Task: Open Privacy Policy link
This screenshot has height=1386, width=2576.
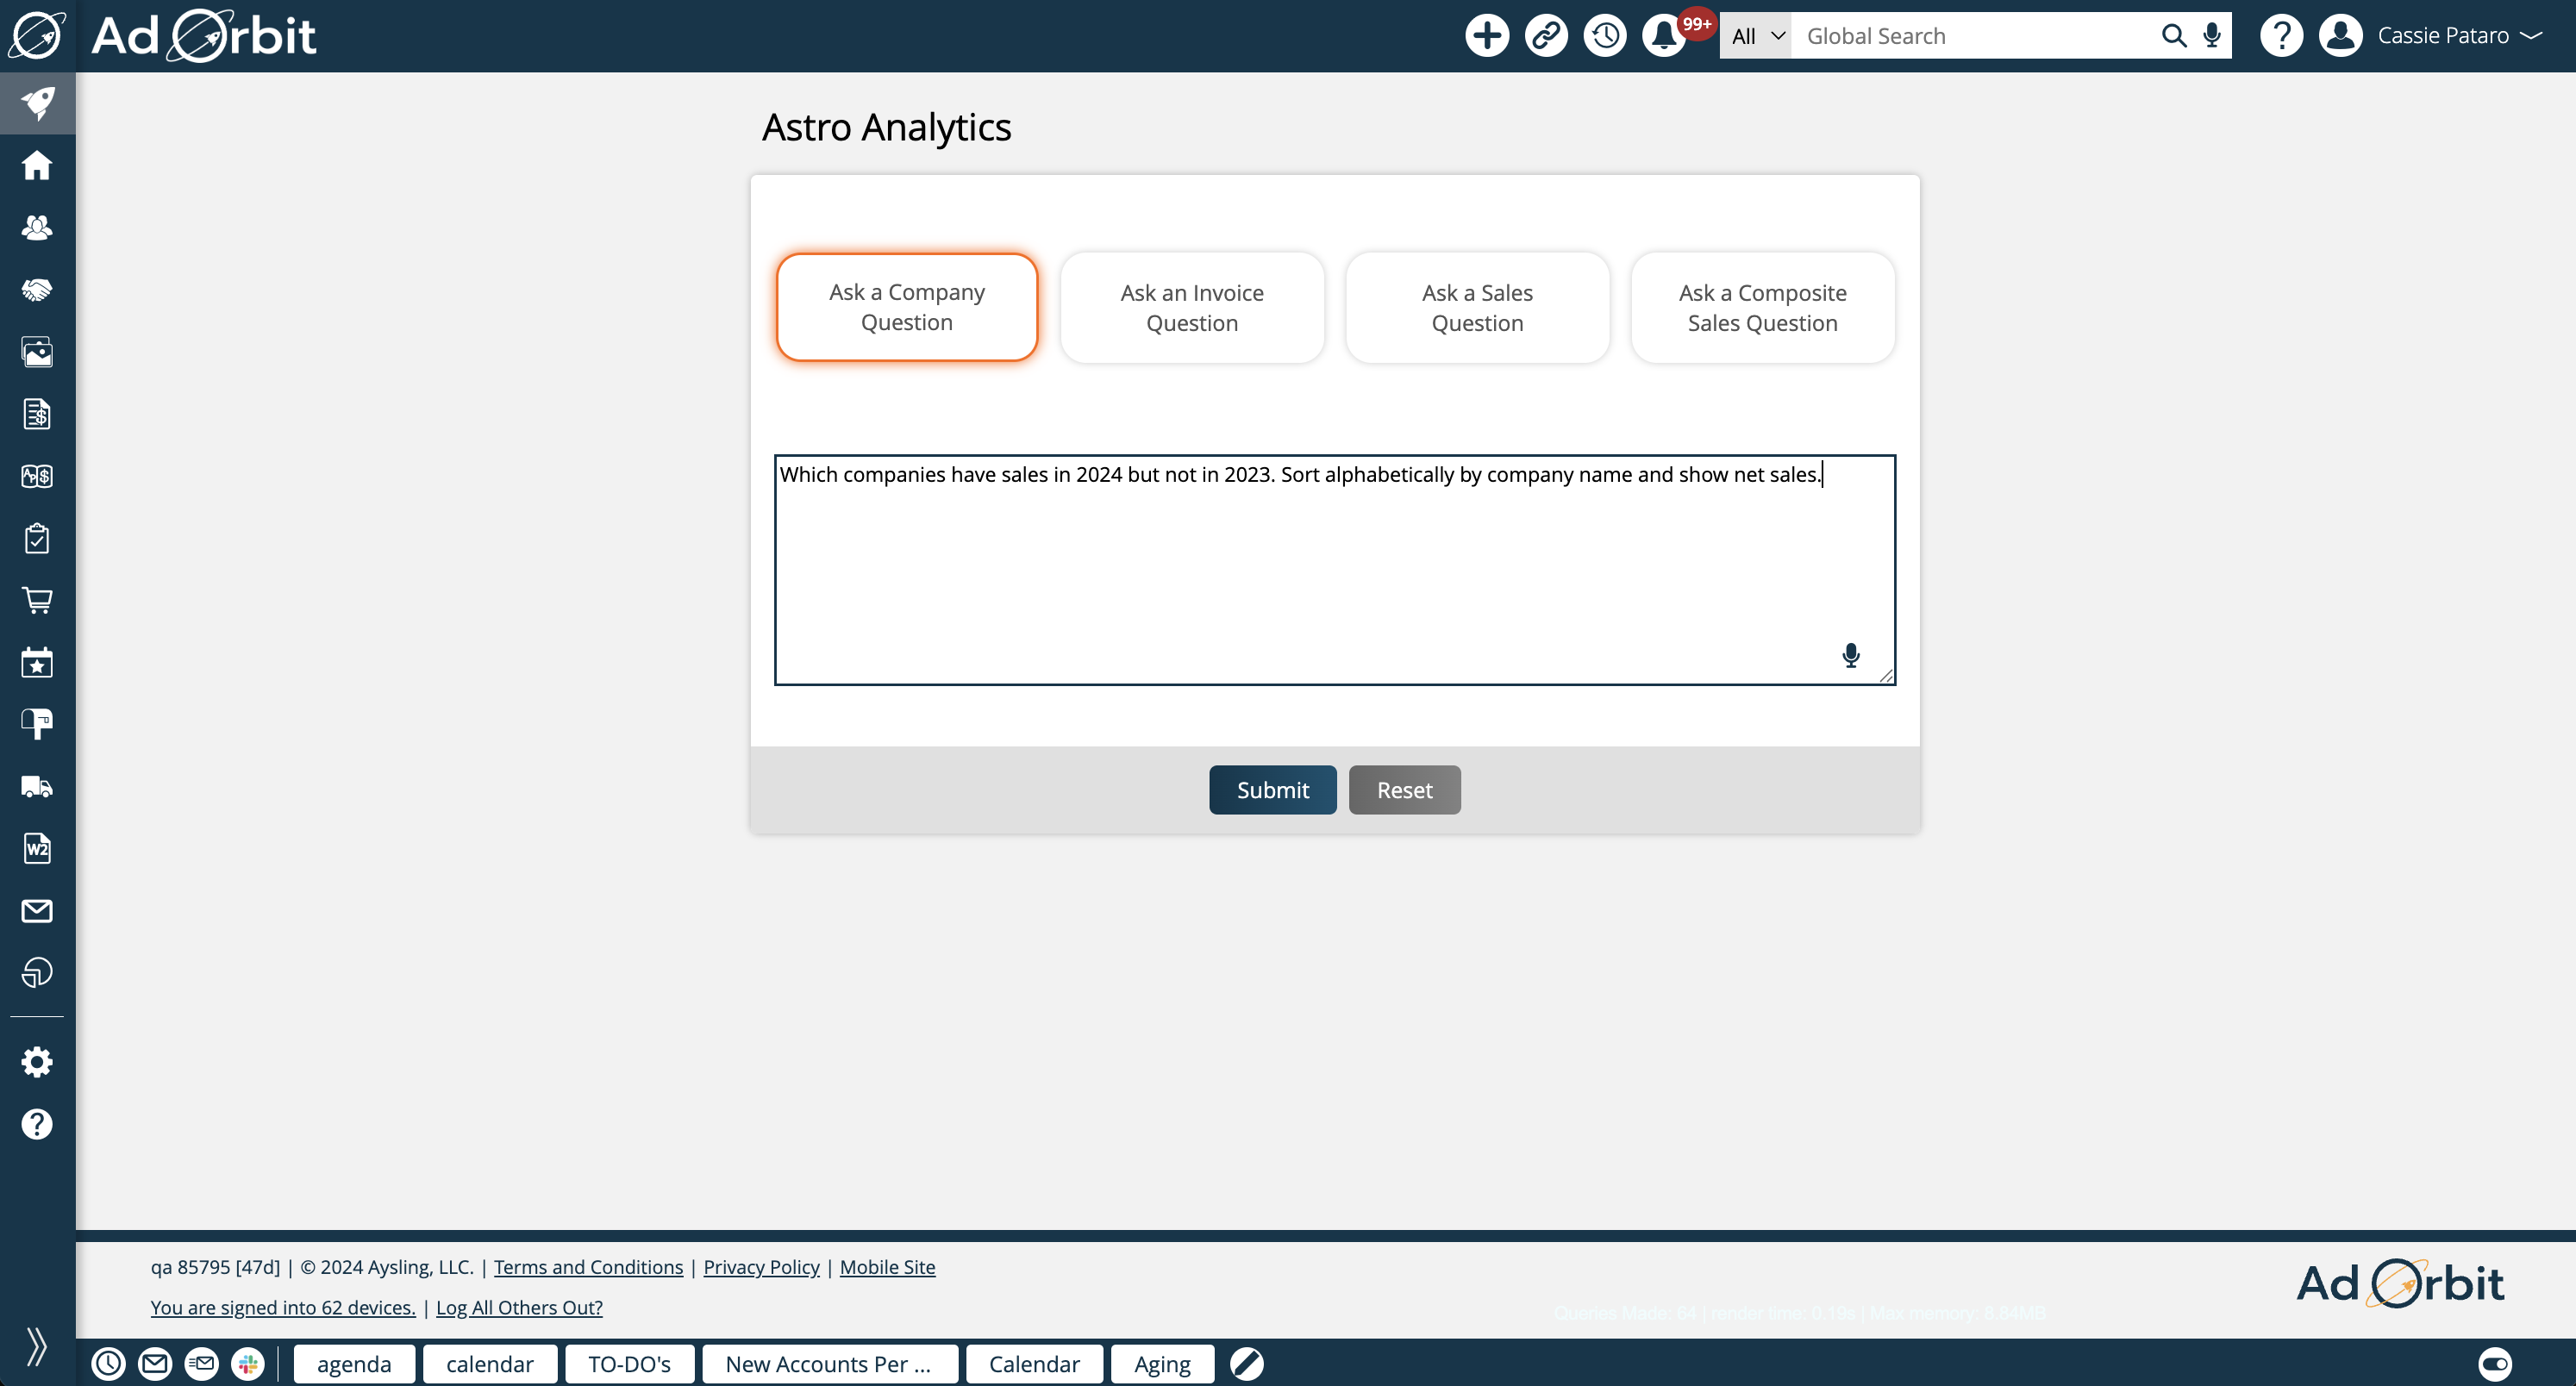Action: click(x=761, y=1267)
